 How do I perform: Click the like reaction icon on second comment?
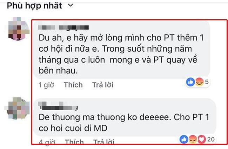[x=184, y=140]
